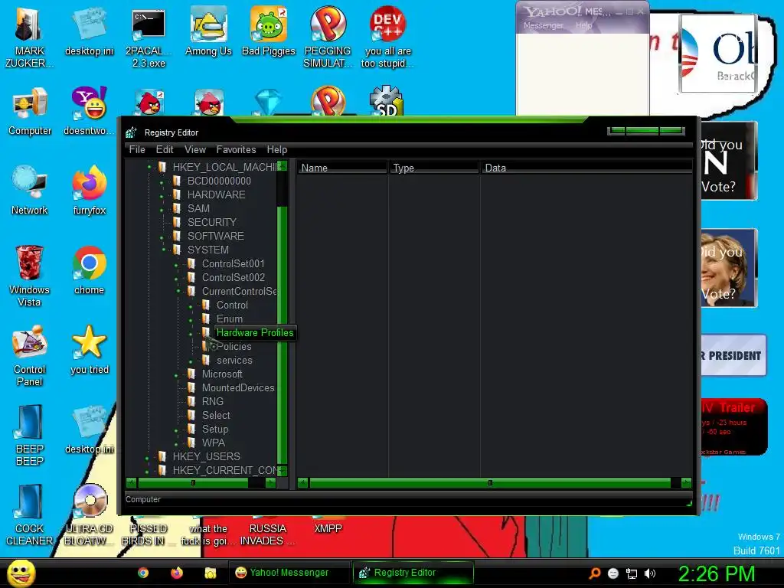Expand the ControlSet001 key

coord(176,266)
